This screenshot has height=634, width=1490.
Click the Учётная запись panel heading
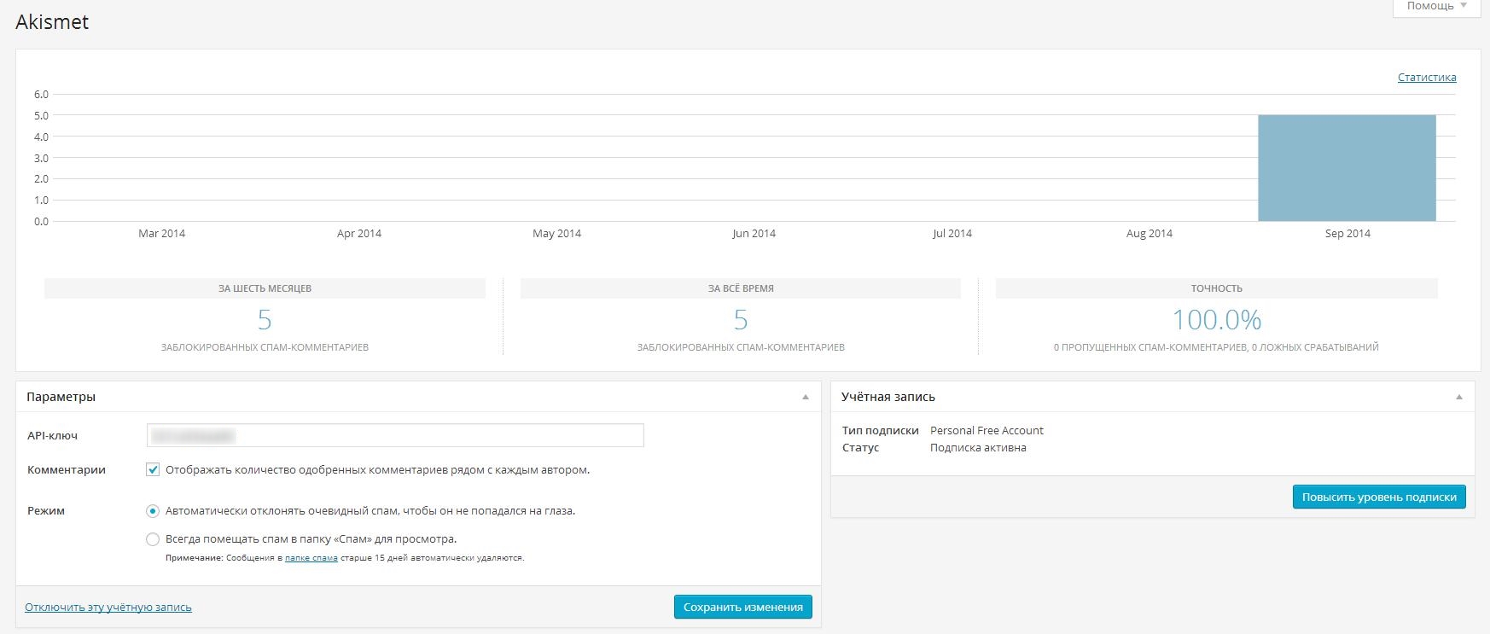coord(888,397)
